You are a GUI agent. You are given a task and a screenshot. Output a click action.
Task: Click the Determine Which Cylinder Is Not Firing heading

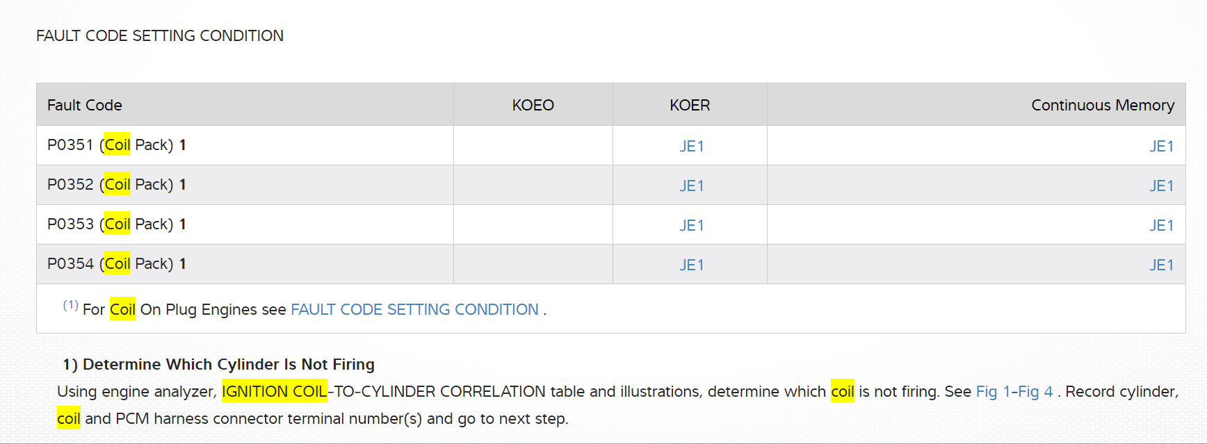228,364
